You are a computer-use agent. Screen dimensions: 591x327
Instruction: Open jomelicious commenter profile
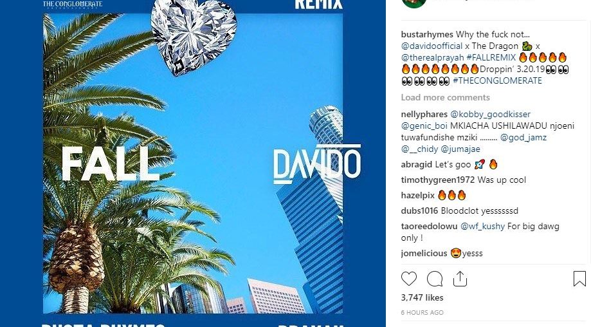click(x=424, y=253)
